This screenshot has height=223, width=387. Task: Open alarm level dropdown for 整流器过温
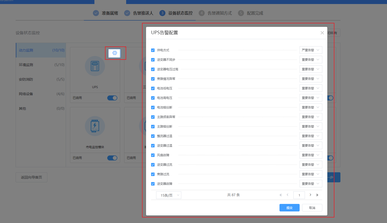click(311, 136)
